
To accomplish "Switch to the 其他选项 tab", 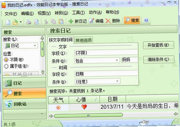I will coord(84,40).
